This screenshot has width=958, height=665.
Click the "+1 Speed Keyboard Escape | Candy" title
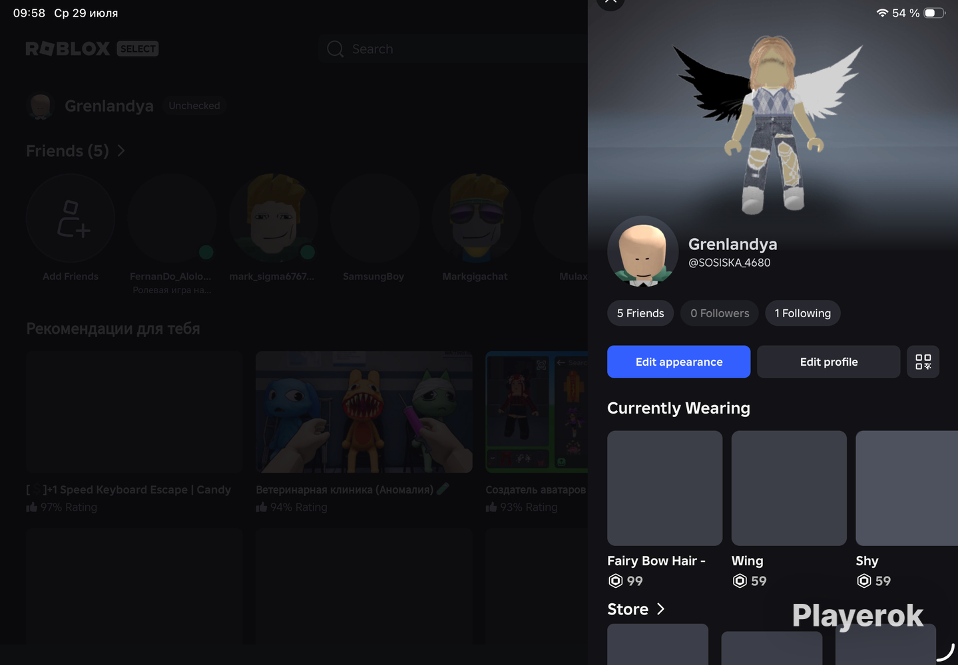128,490
